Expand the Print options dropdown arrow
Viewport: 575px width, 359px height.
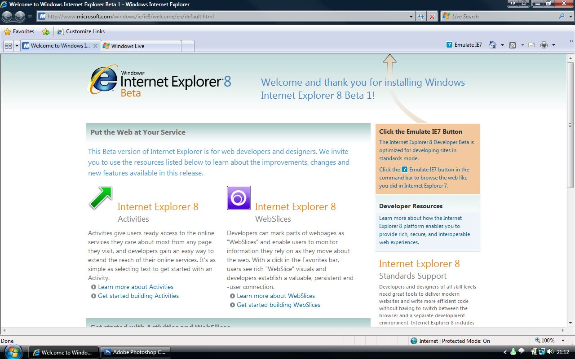553,45
